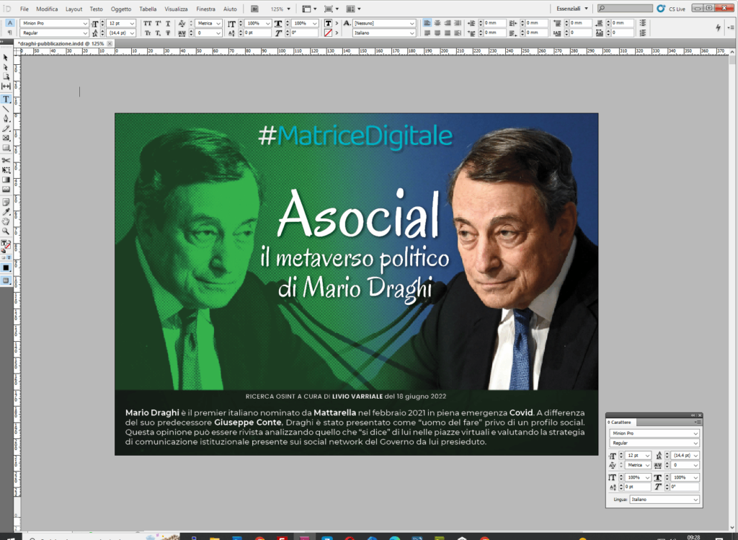Toggle Formatting Affects Text button in toolbox
Viewport: 738px width, 540px height.
click(9, 257)
